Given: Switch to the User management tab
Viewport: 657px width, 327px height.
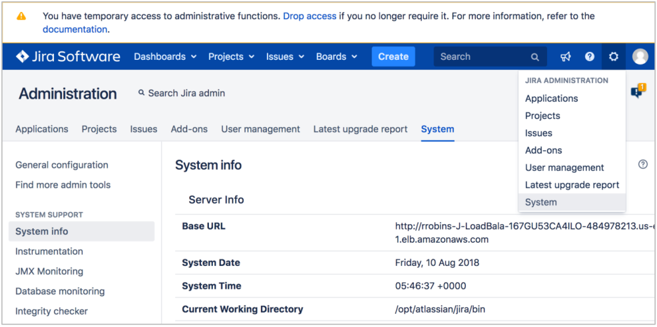Looking at the screenshot, I should tap(260, 129).
